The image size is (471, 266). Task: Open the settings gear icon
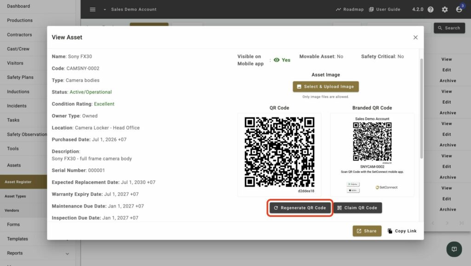(x=445, y=10)
